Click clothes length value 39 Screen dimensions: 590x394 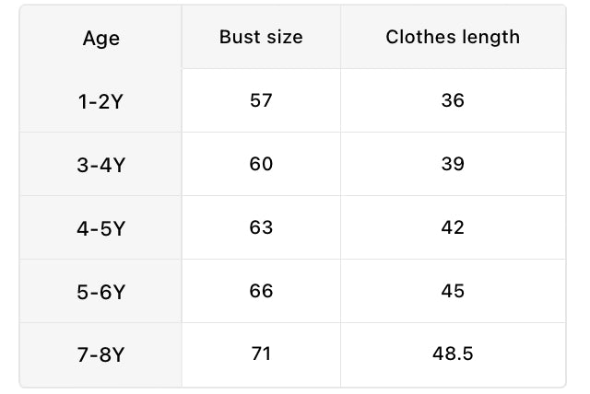click(453, 164)
